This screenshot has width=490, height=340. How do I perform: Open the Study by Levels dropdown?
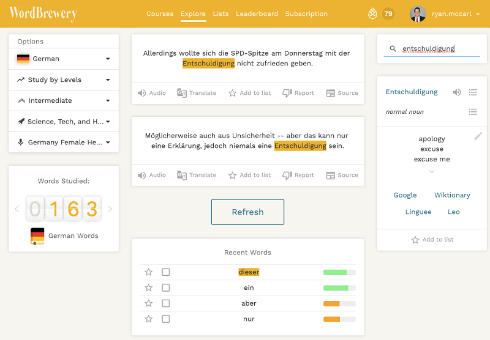tap(64, 80)
